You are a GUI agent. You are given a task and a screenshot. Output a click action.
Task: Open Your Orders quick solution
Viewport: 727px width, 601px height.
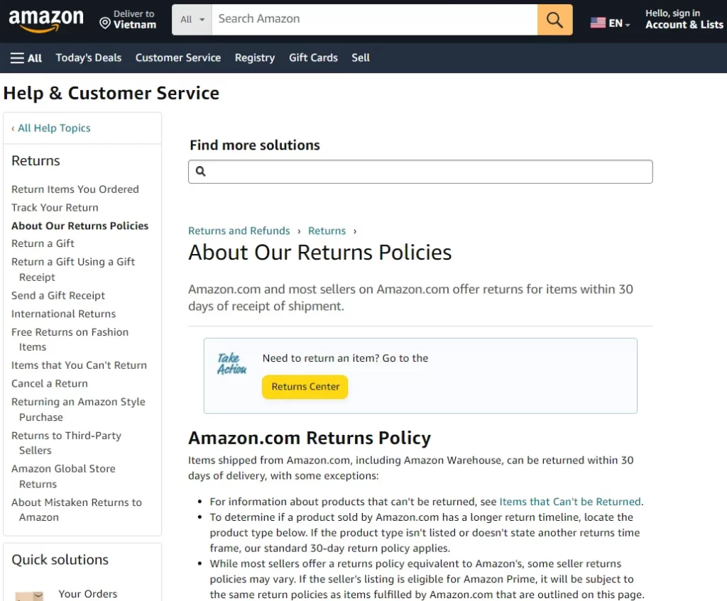pos(87,594)
